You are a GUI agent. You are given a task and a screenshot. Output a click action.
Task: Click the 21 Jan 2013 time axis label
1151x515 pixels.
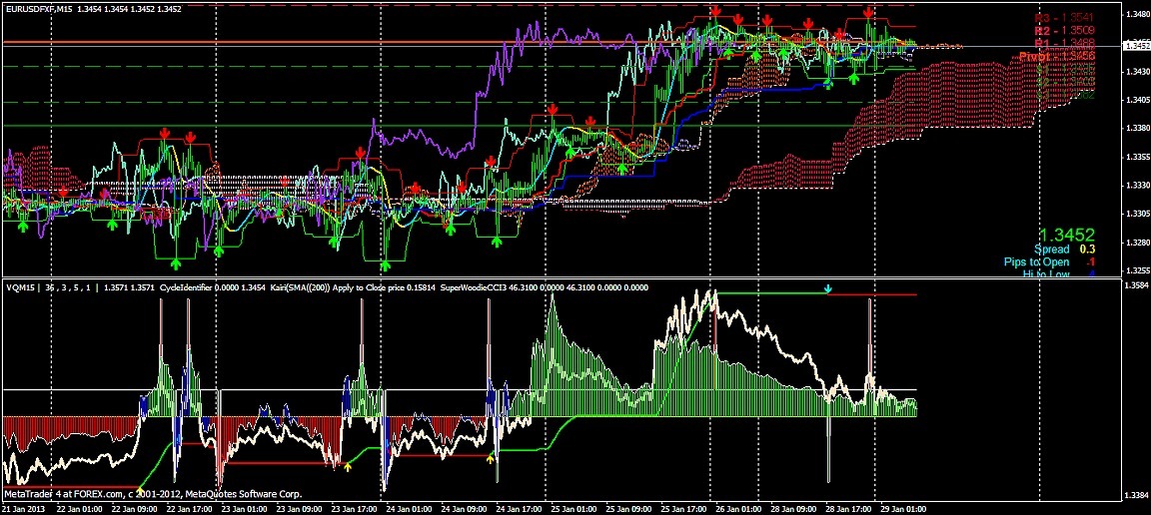click(26, 507)
